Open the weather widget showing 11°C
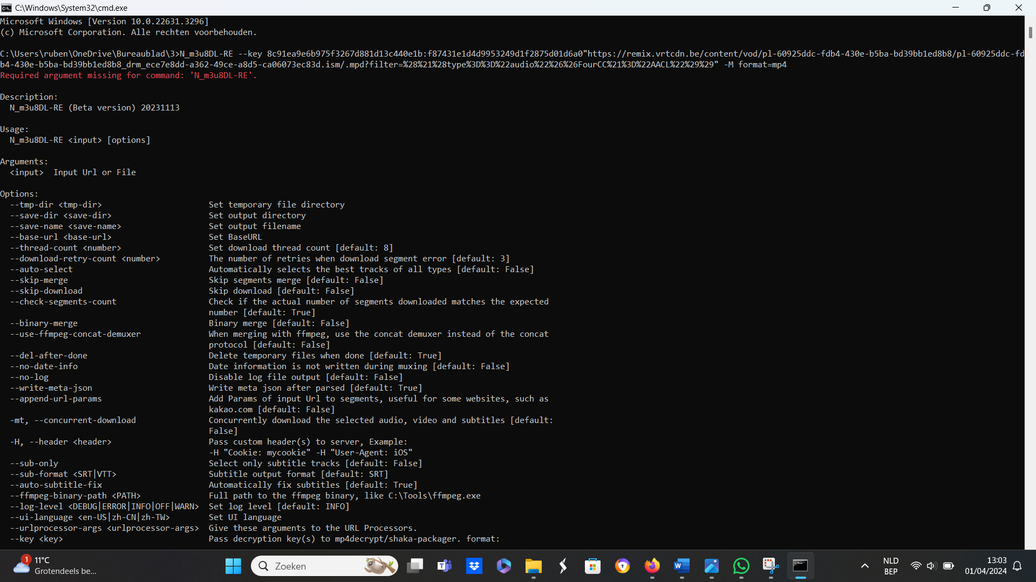Viewport: 1036px width, 582px height. (54, 566)
